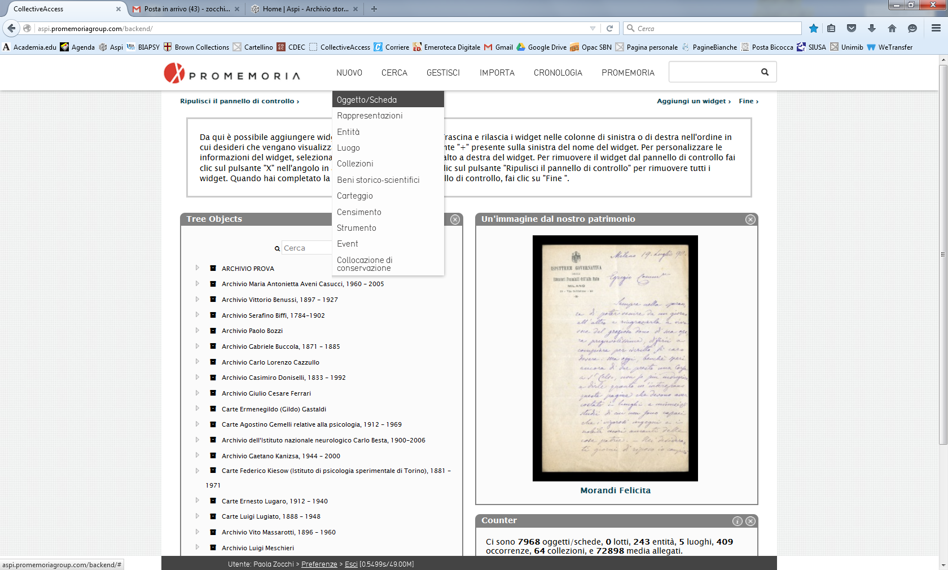Image resolution: width=948 pixels, height=570 pixels.
Task: Select Collocazione di conservazione entry
Action: (388, 264)
